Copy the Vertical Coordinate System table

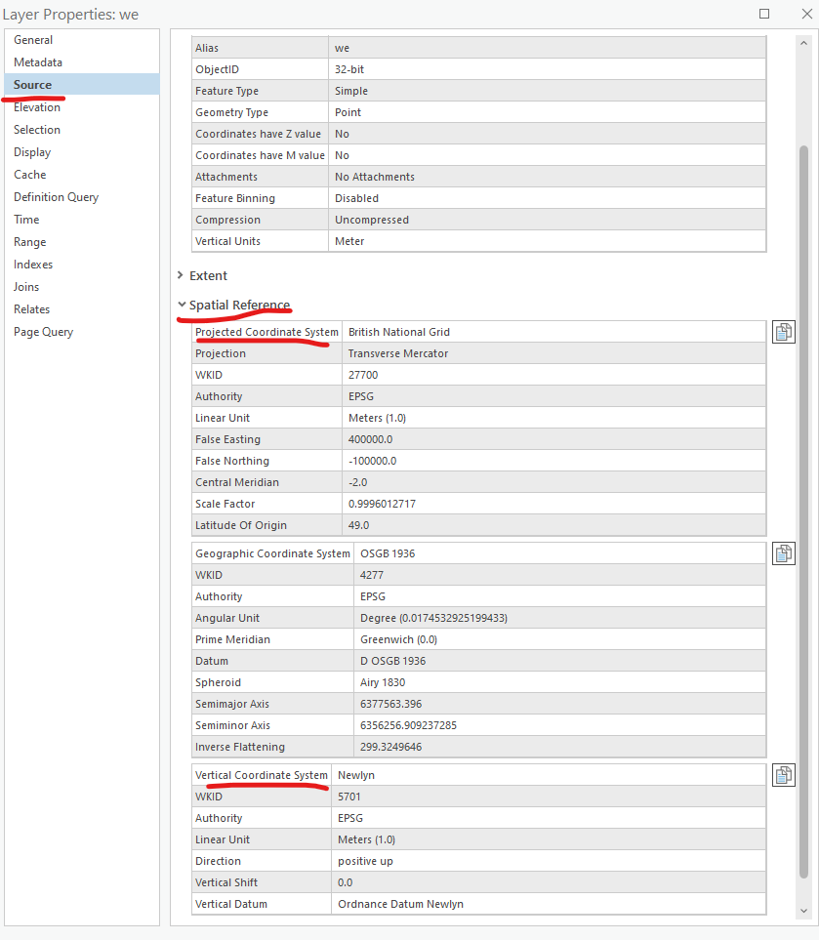[x=784, y=774]
